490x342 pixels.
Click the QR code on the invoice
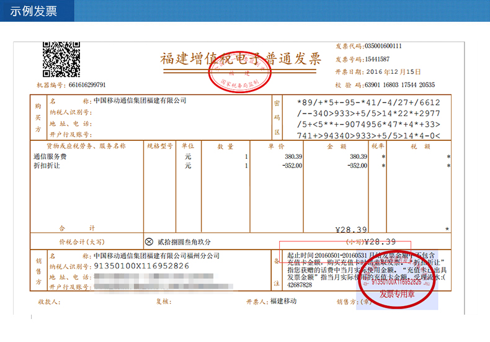(61, 60)
